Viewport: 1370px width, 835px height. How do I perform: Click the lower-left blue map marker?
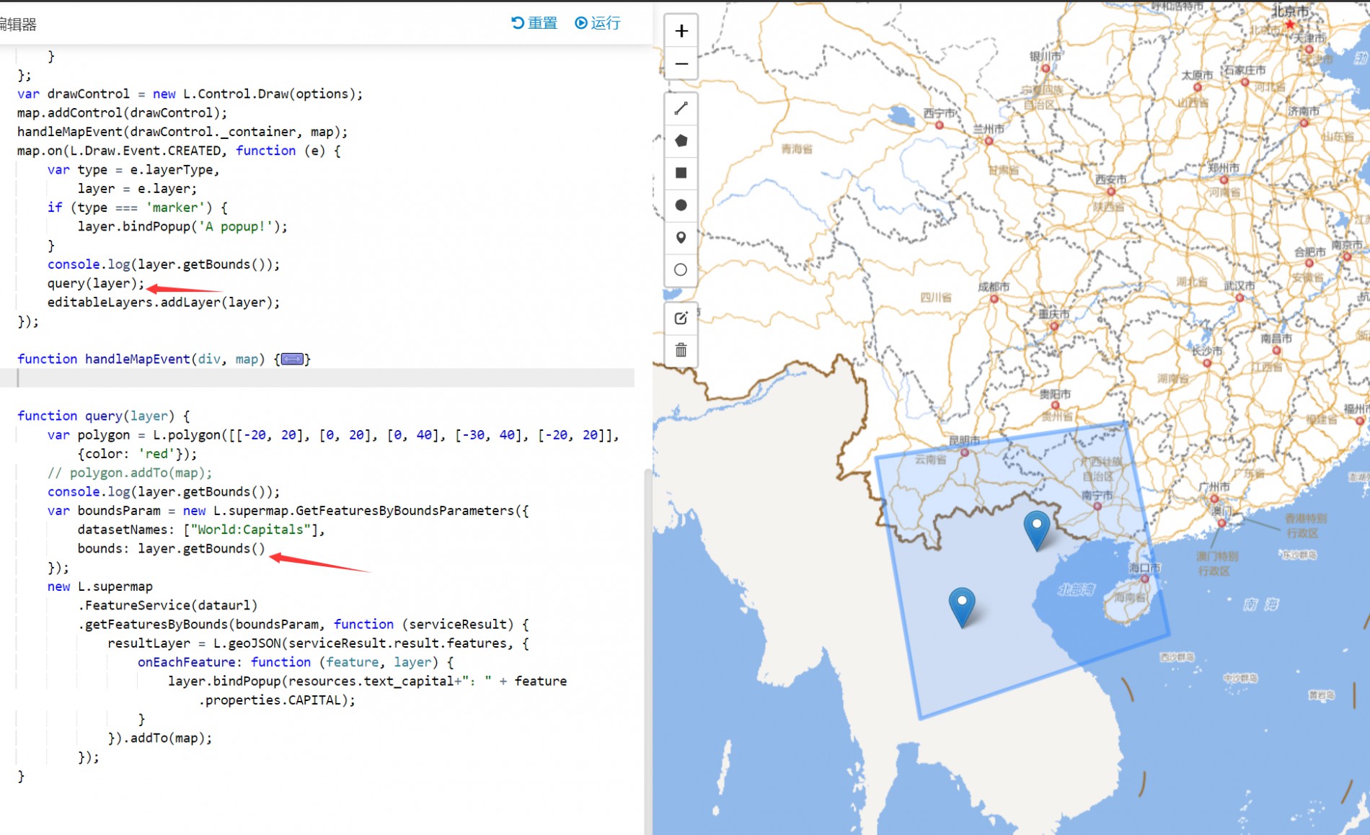(962, 605)
